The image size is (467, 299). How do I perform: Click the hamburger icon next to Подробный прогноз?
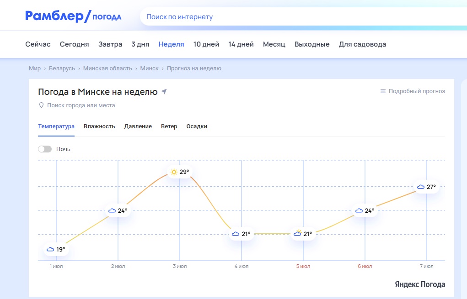tap(383, 91)
